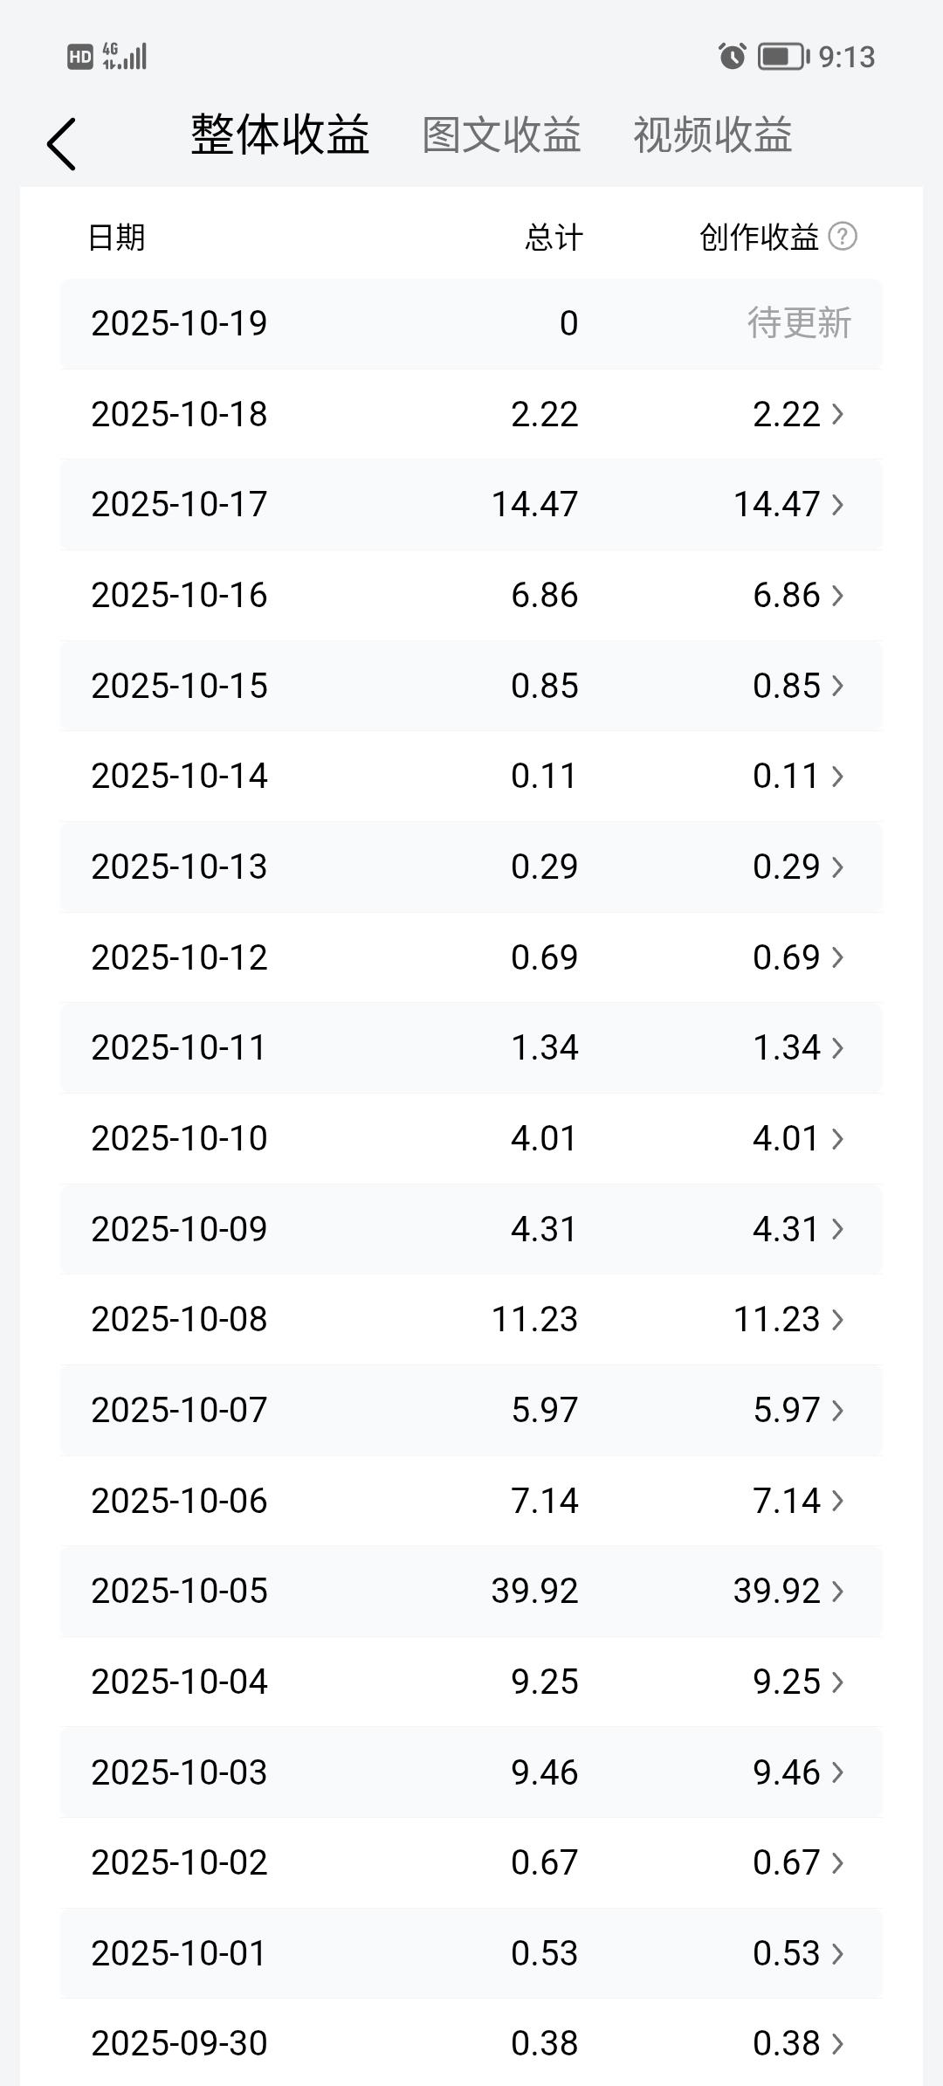Expand chevron beside 14.47 on 2025-10-17

pyautogui.click(x=837, y=504)
